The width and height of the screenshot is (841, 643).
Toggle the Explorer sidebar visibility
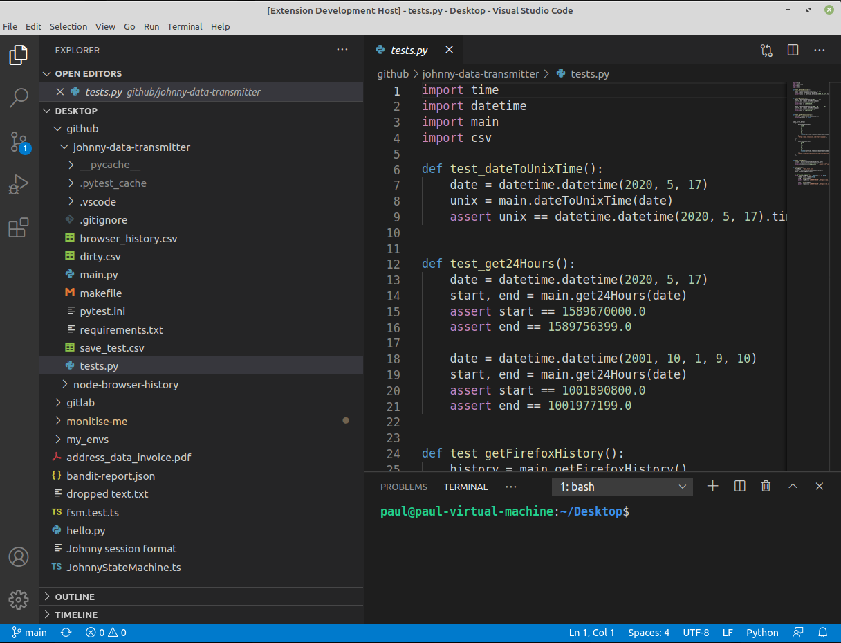[18, 55]
